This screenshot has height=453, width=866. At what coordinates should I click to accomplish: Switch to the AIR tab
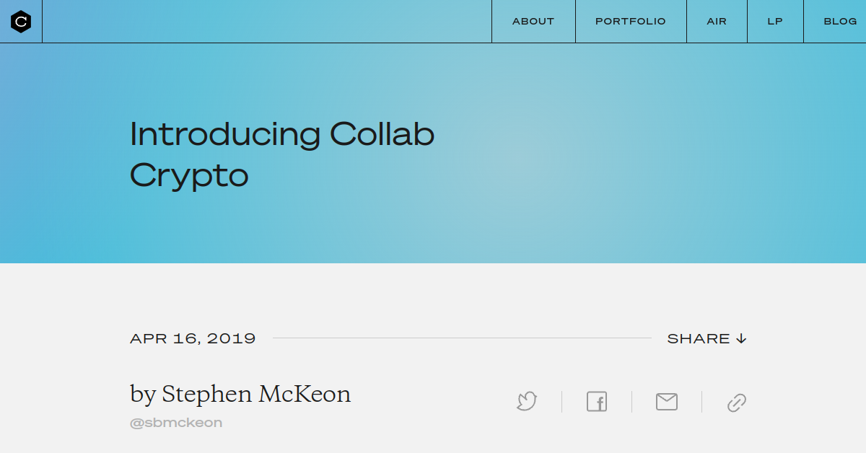pyautogui.click(x=716, y=21)
